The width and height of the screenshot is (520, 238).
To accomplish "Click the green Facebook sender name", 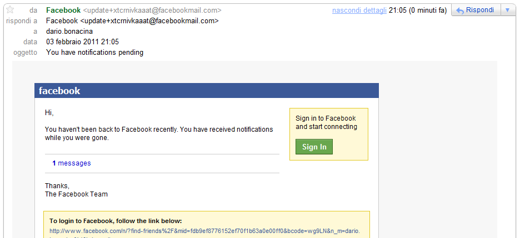I will click(63, 10).
